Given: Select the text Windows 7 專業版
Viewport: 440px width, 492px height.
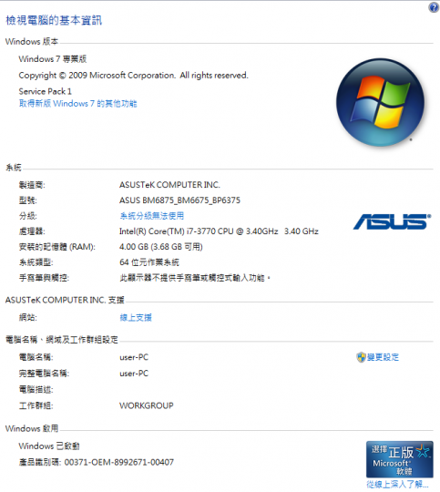Looking at the screenshot, I should coord(53,59).
